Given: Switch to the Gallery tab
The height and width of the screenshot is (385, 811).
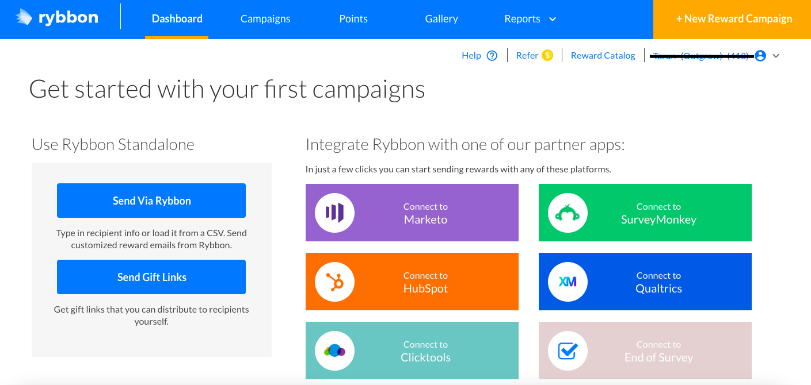Looking at the screenshot, I should point(441,19).
